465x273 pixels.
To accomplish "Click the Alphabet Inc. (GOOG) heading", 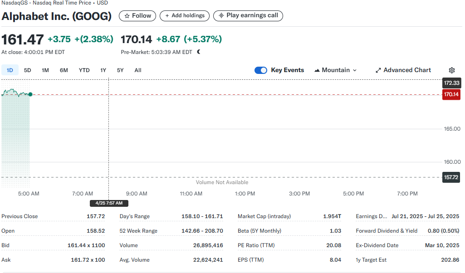I will coord(57,16).
